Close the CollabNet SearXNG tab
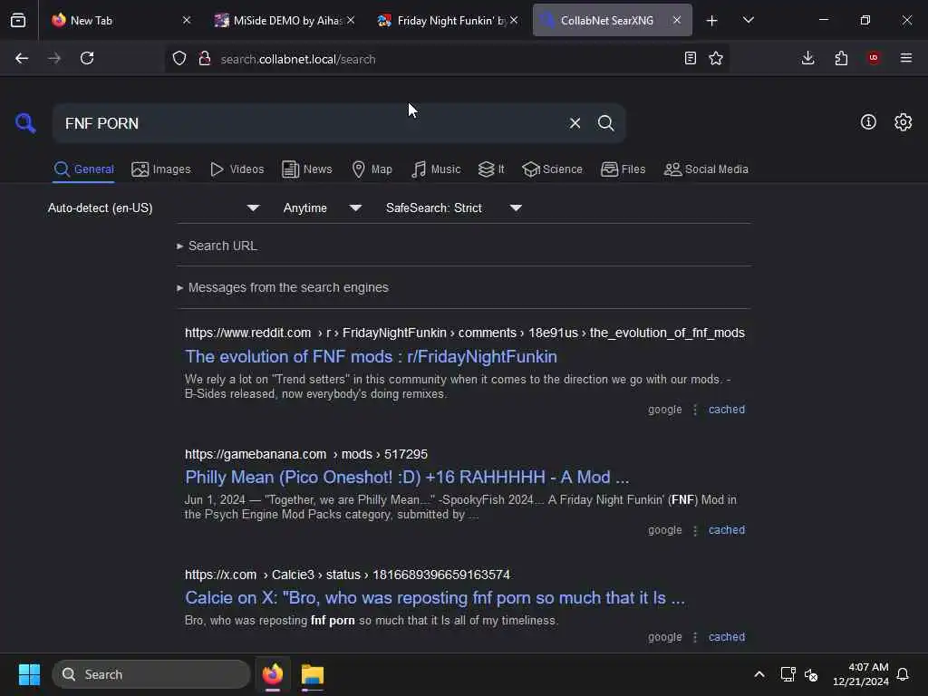 point(676,21)
